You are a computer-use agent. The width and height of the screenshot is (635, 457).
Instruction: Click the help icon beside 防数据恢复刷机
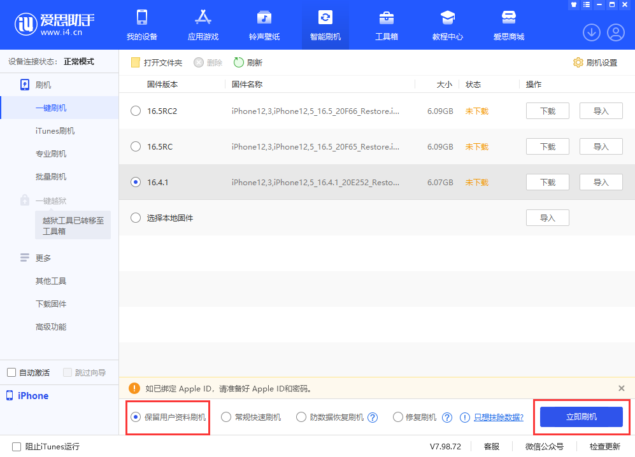tap(373, 418)
